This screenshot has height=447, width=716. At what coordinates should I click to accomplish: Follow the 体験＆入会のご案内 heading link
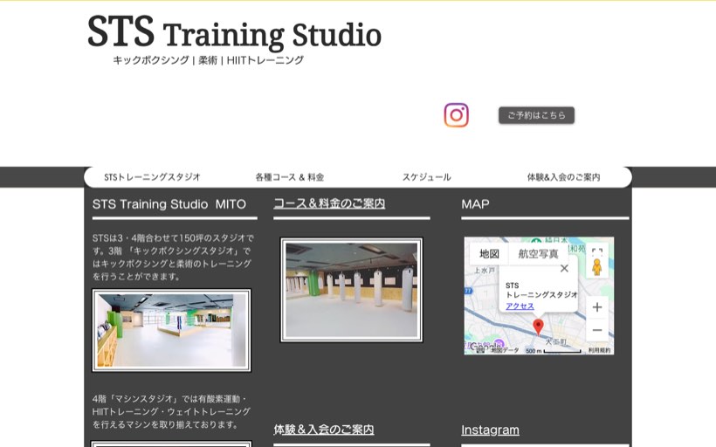[x=324, y=430]
